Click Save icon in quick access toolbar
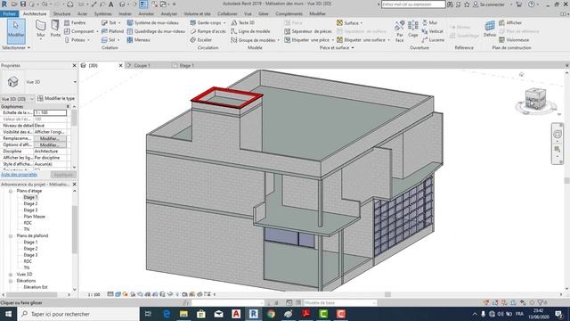570x321 pixels. pos(23,4)
